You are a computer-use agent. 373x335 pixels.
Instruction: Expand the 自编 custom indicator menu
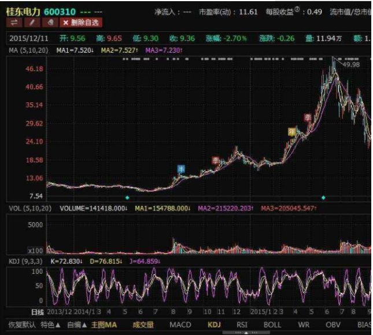77,325
